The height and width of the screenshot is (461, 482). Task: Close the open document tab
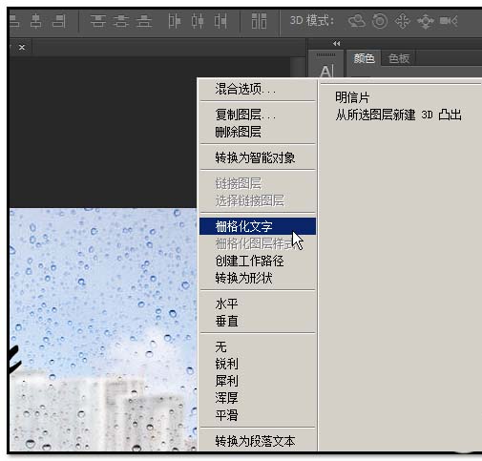pyautogui.click(x=22, y=48)
